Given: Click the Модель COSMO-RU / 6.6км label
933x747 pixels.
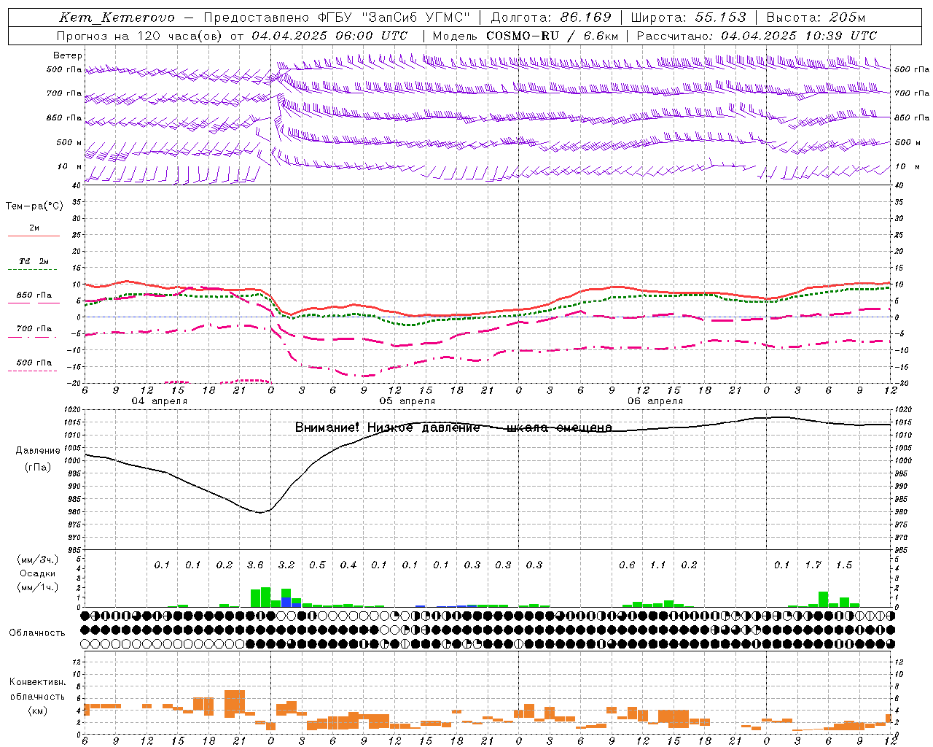Looking at the screenshot, I should pyautogui.click(x=526, y=36).
